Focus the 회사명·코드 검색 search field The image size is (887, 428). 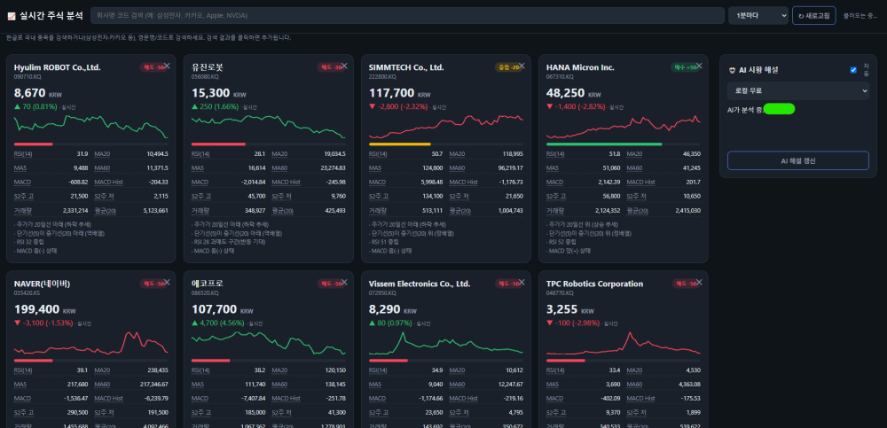tap(407, 15)
